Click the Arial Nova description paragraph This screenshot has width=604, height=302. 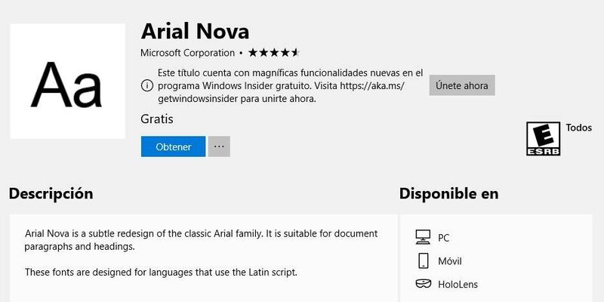pos(199,240)
